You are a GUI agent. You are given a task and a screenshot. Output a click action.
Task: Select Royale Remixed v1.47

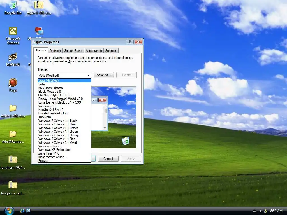click(x=64, y=113)
